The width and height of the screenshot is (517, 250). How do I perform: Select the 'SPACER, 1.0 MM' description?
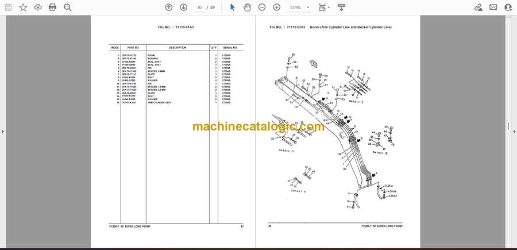pos(157,87)
